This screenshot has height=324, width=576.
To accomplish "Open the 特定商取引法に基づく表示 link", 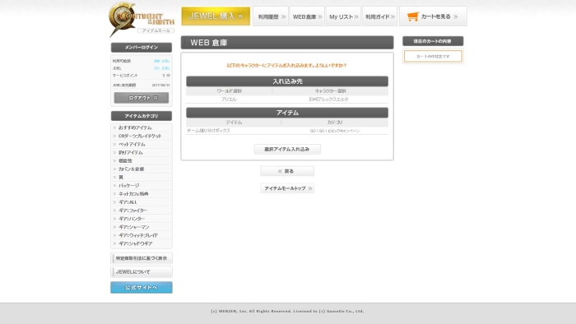I will (x=142, y=258).
